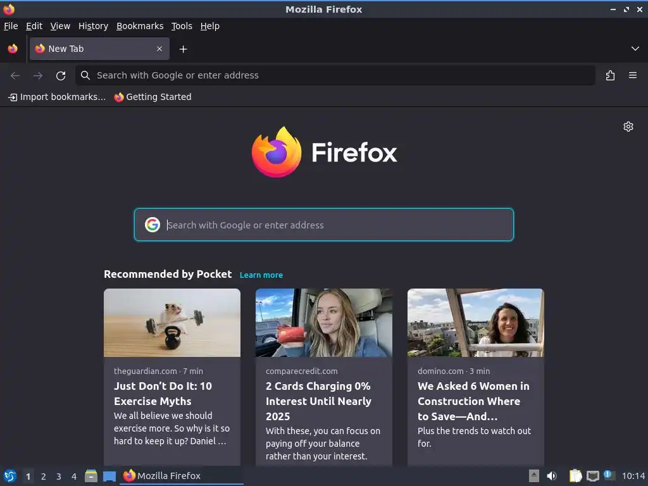Image resolution: width=648 pixels, height=486 pixels.
Task: Open the file manager taskbar icon
Action: 91,476
